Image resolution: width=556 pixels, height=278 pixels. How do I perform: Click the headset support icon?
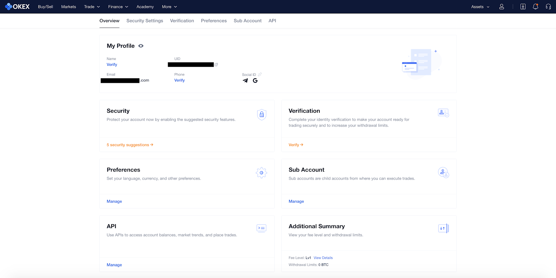[548, 7]
